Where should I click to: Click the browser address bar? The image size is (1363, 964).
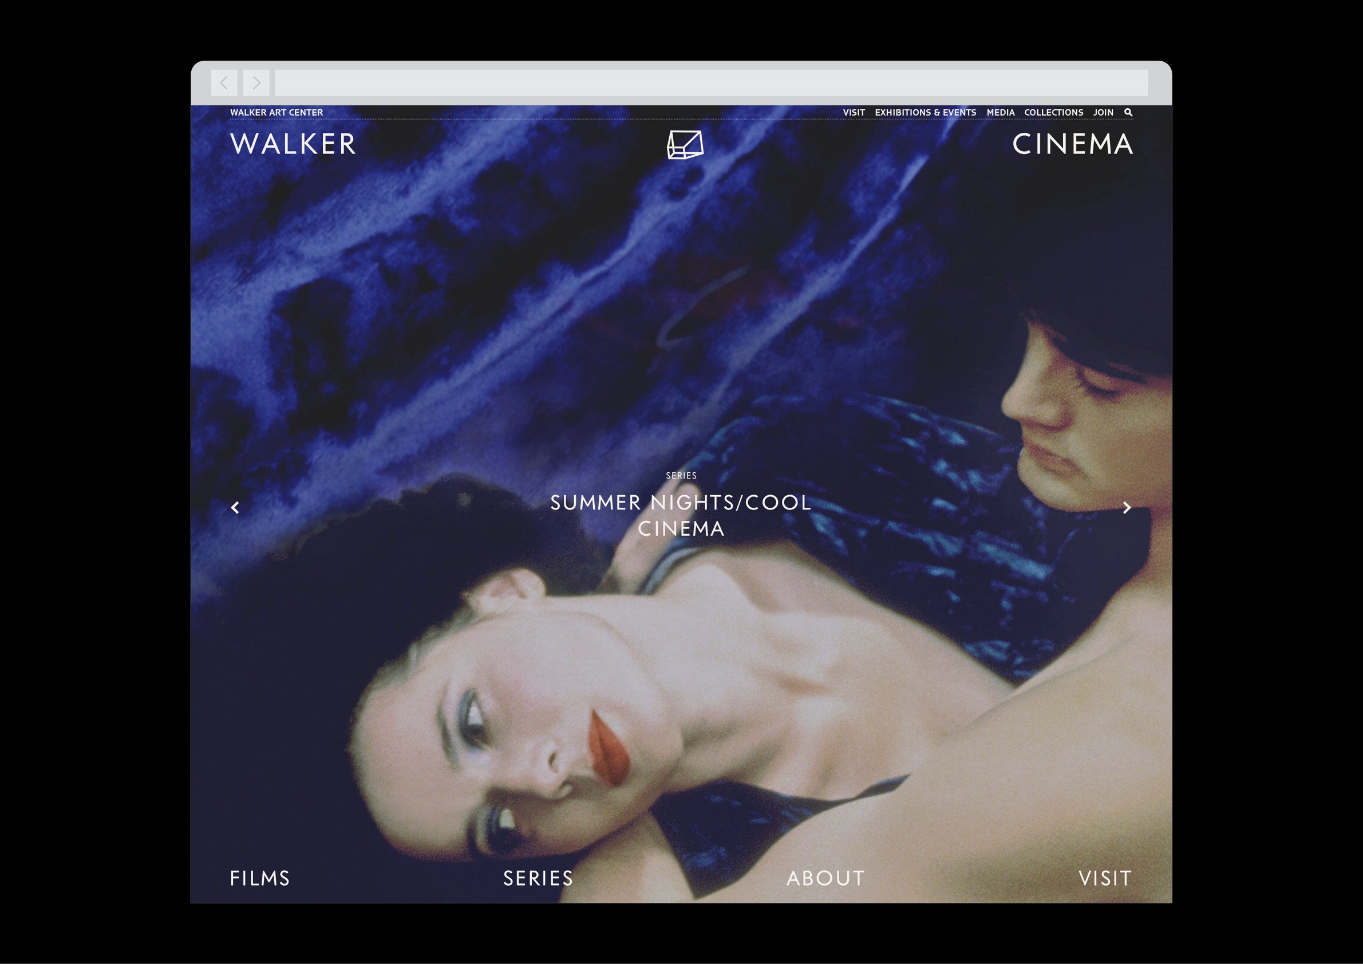pos(710,83)
